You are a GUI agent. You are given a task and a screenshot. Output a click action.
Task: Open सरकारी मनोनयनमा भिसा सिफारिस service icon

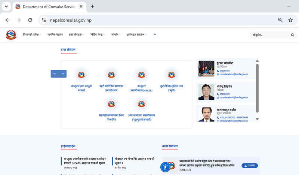point(111,104)
